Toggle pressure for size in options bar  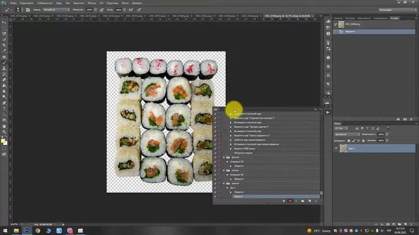click(139, 10)
